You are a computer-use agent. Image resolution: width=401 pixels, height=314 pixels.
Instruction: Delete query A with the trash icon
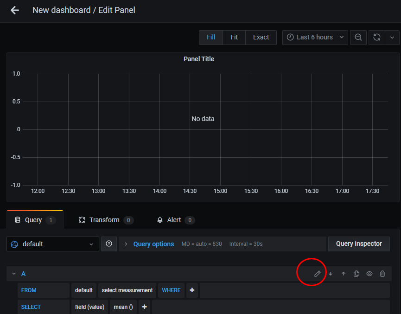[x=382, y=274]
